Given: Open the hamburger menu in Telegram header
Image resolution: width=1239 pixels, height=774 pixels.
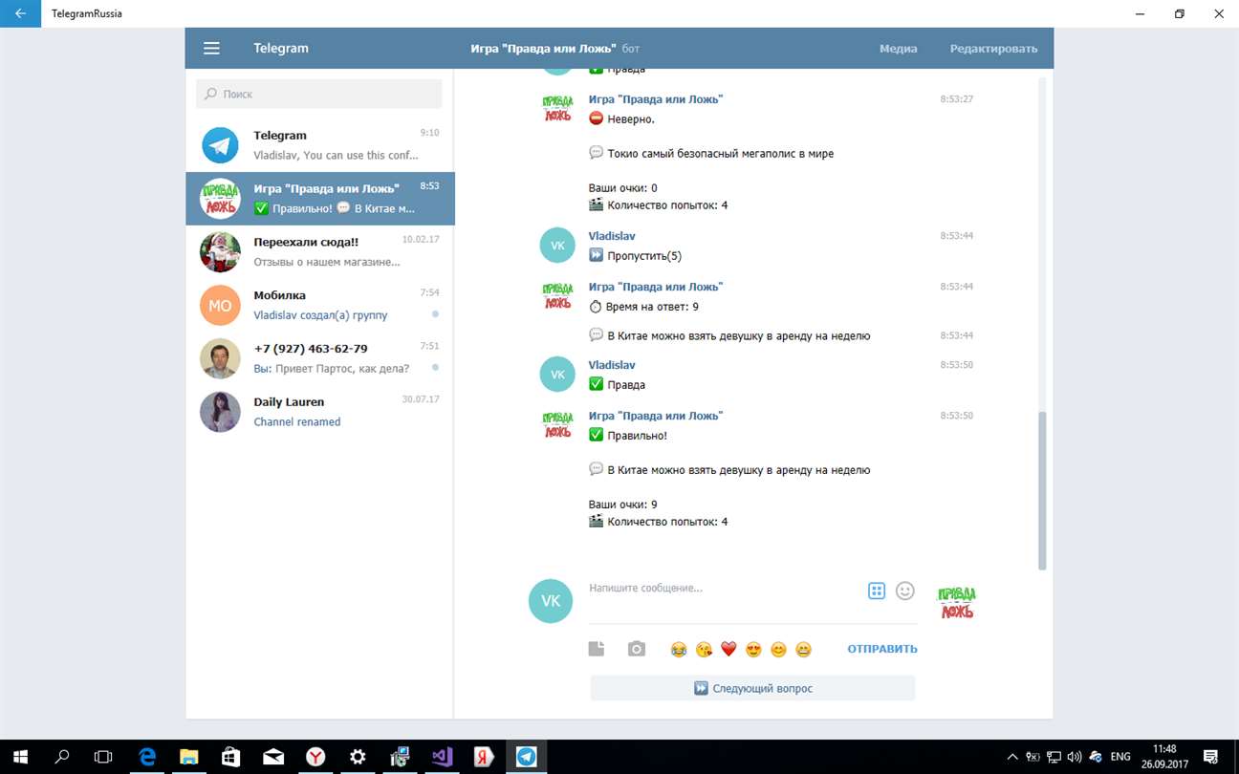Looking at the screenshot, I should 212,49.
